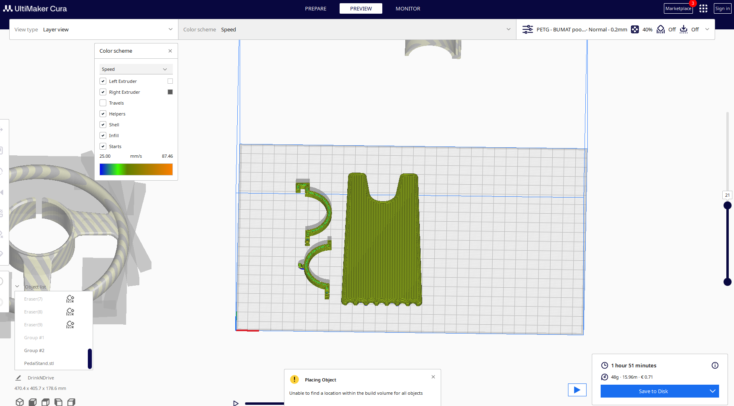Click the build plate adhesion icon
The height and width of the screenshot is (406, 734).
click(684, 29)
